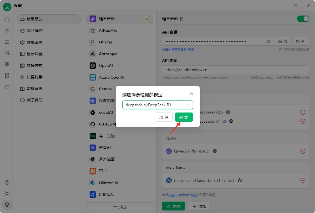Click the API 地址 input field
Screen dimensions: 315x213
tap(235, 70)
